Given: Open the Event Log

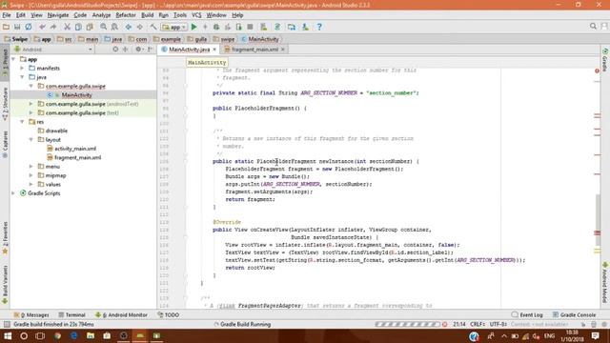Looking at the screenshot, I should tap(527, 314).
